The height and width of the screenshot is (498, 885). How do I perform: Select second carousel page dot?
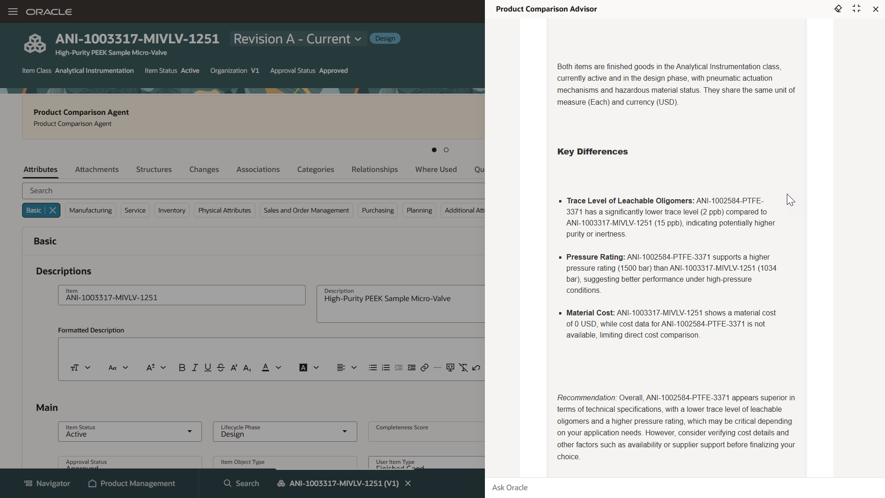pyautogui.click(x=446, y=150)
